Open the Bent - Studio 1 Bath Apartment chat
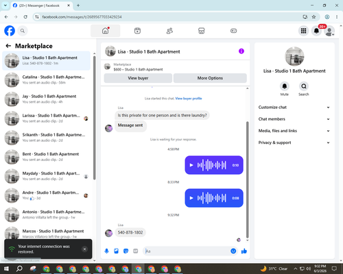This screenshot has width=343, height=274. point(46,157)
